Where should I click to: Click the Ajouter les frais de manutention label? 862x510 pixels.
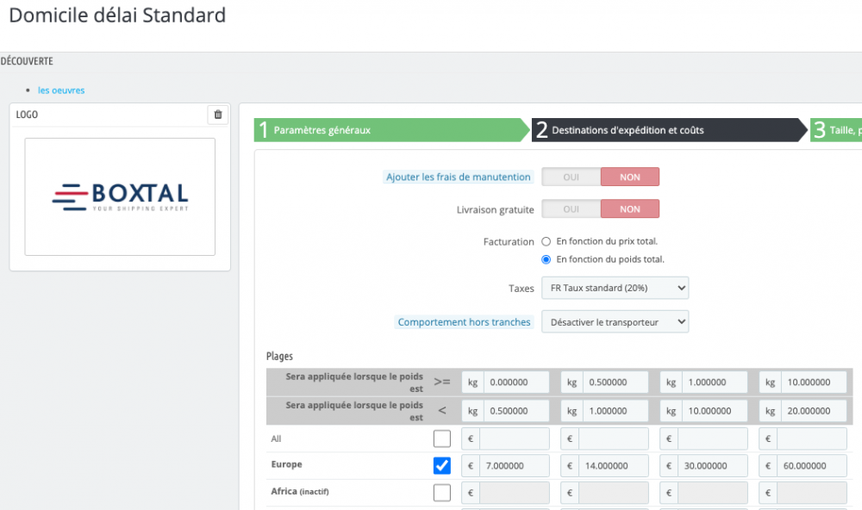pyautogui.click(x=459, y=177)
